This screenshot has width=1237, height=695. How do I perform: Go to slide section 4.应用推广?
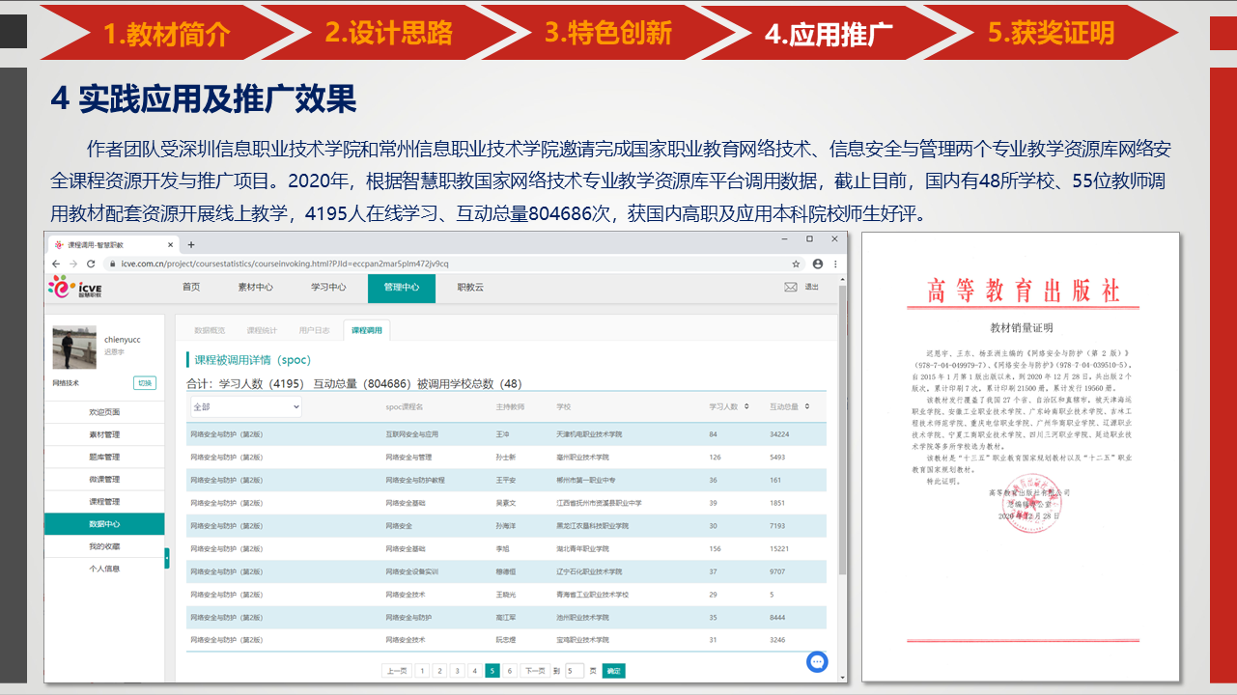pos(829,34)
